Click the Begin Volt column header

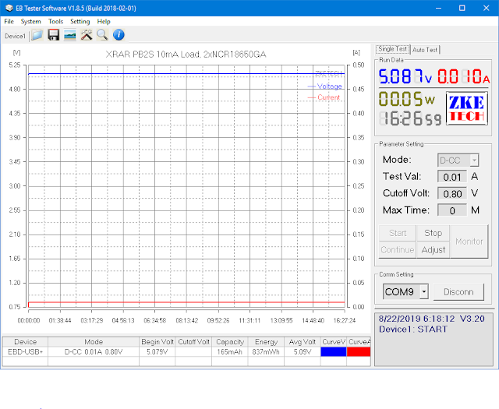[157, 342]
